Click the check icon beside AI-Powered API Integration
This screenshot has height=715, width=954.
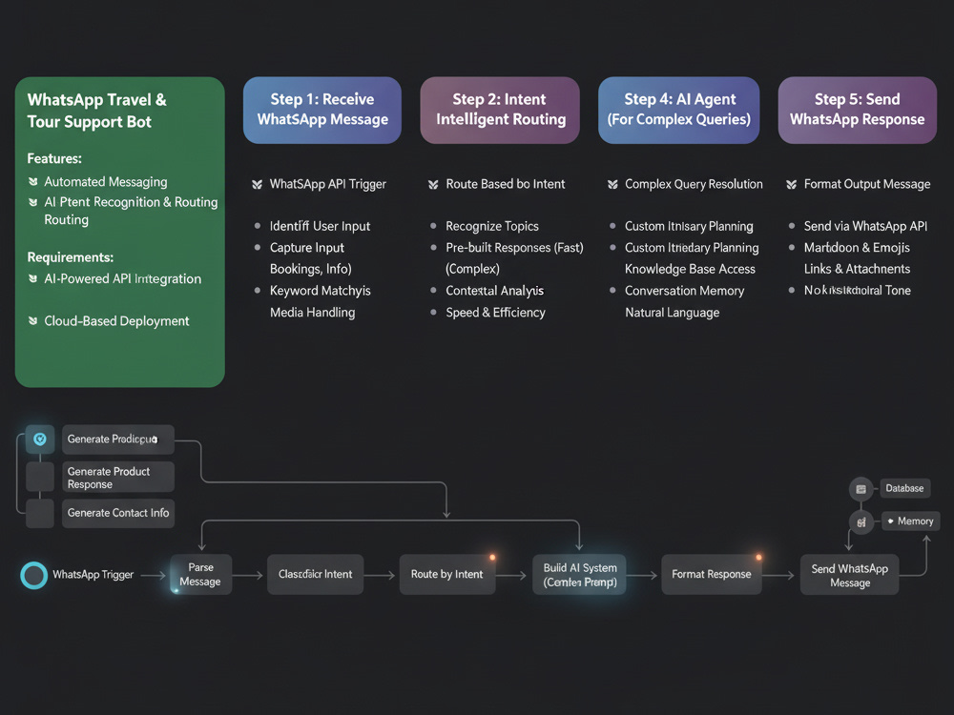[32, 278]
